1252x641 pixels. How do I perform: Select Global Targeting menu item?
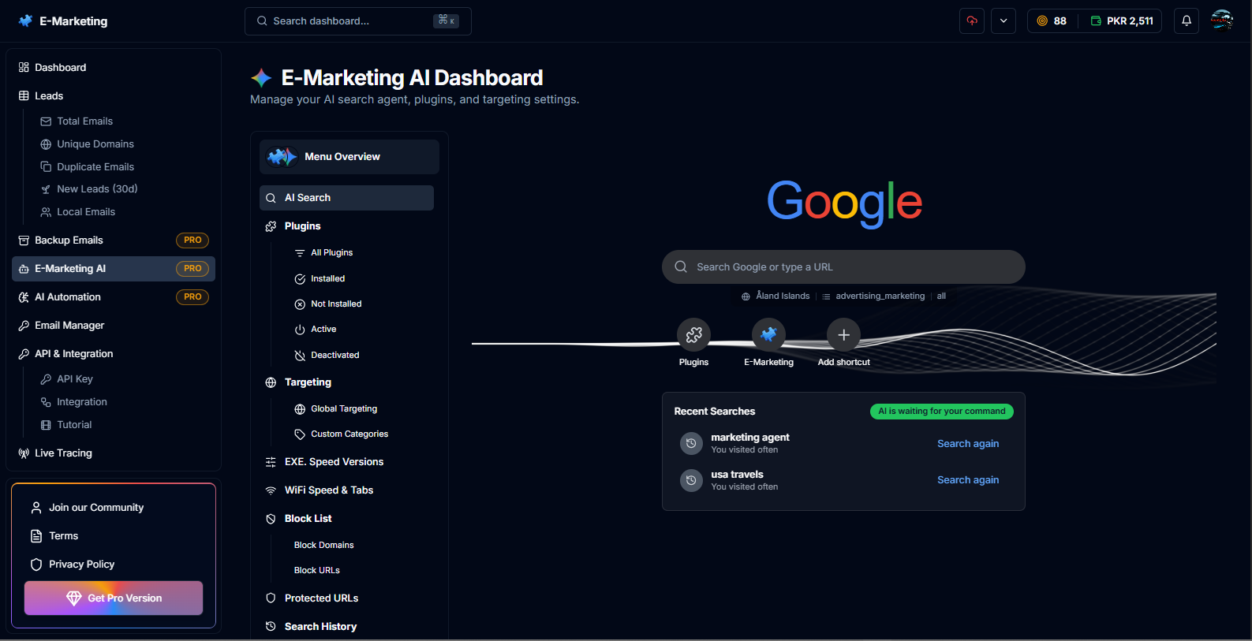(343, 409)
